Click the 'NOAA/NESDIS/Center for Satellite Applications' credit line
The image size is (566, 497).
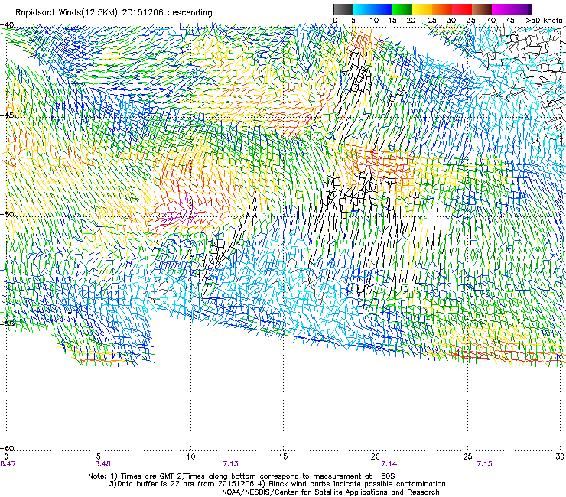click(330, 492)
